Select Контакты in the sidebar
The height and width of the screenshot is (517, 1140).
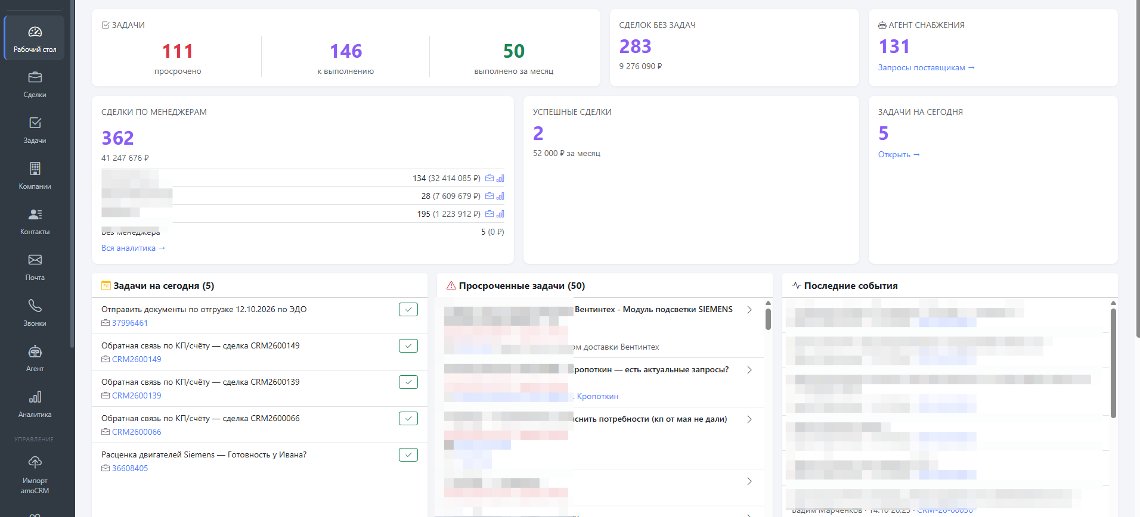(35, 221)
